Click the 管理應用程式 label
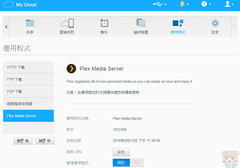The image size is (240, 168). pyautogui.click(x=78, y=163)
